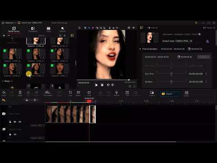Click the Export button
The width and height of the screenshot is (217, 163).
[x=170, y=94]
